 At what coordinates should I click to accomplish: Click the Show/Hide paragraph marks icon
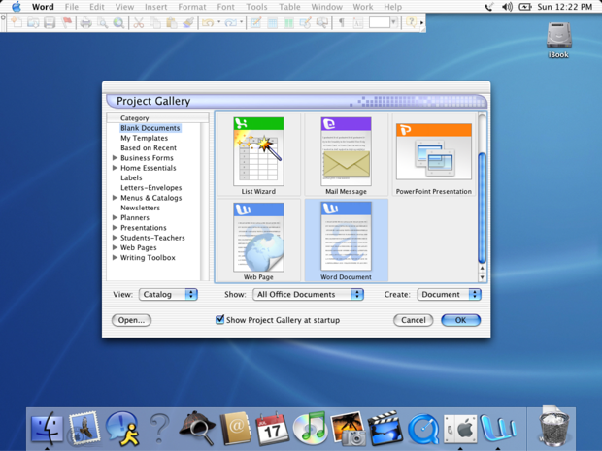(x=341, y=23)
